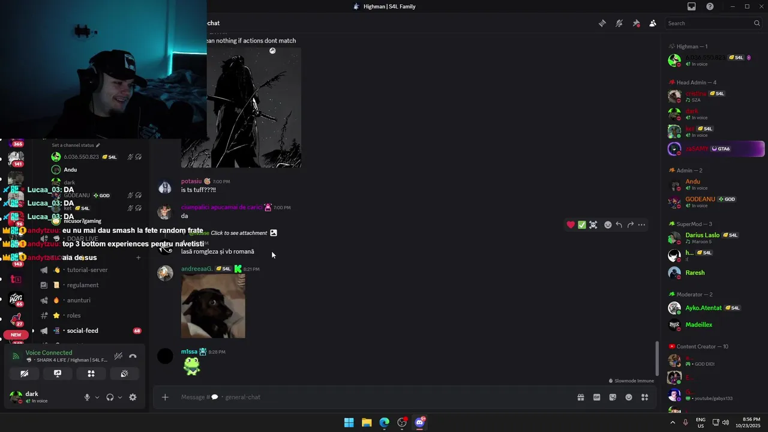Open potasiu's profile from username
Image resolution: width=768 pixels, height=432 pixels.
pyautogui.click(x=191, y=181)
